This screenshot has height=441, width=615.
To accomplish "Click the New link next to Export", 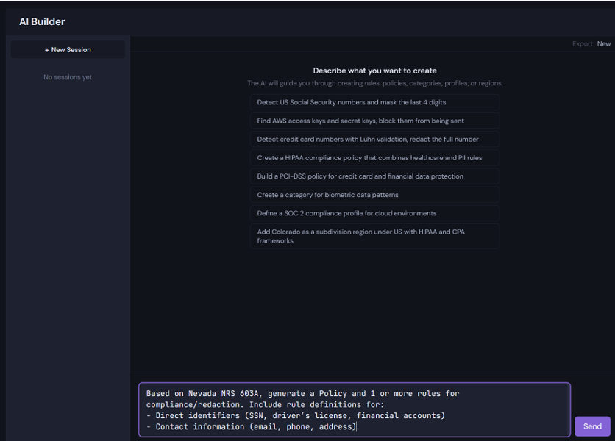I will tap(604, 44).
